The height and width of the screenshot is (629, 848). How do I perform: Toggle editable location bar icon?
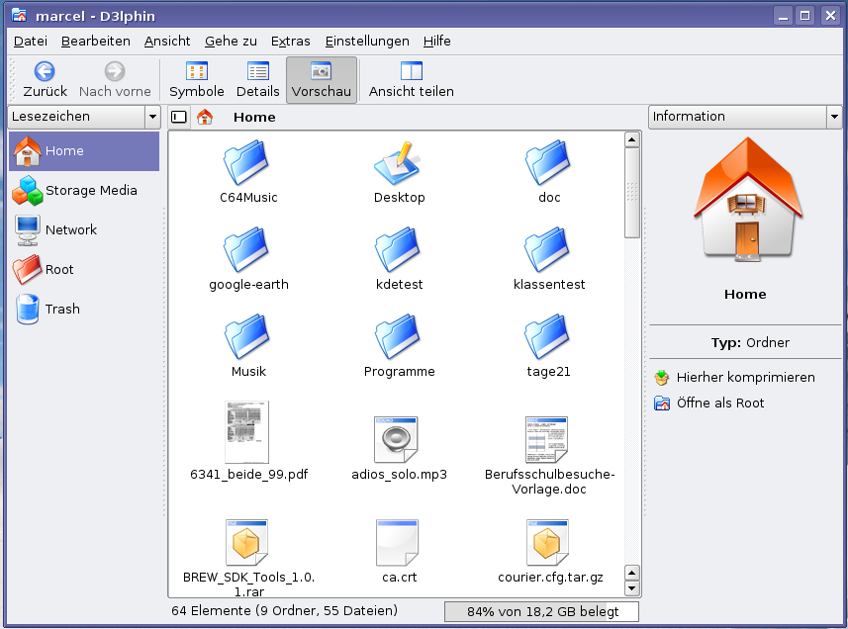(179, 117)
